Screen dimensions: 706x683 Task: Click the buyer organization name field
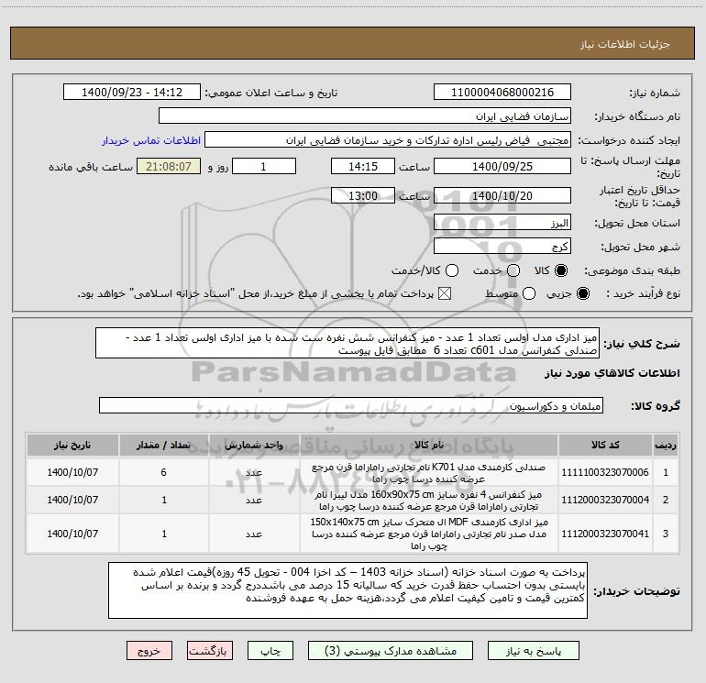365,116
